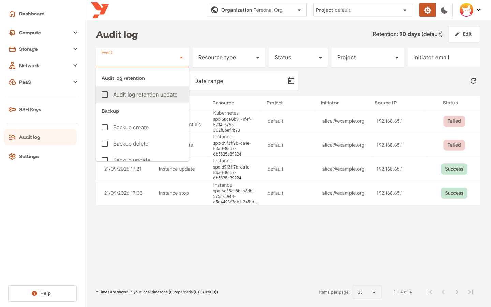Open SSH Keys page
491x307 pixels.
click(x=42, y=109)
